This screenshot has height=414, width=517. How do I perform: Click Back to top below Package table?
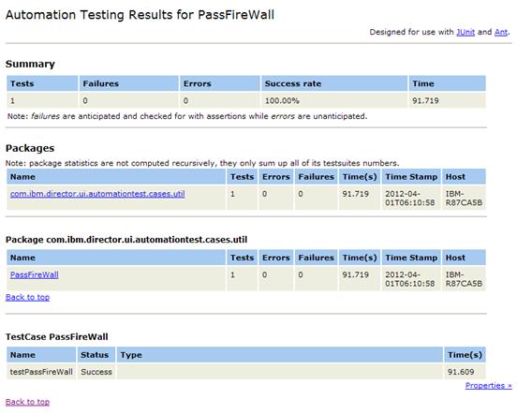pyautogui.click(x=28, y=297)
